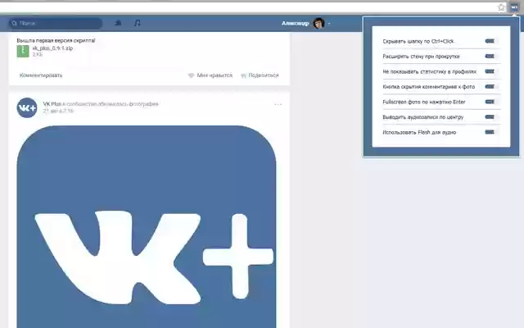Screen dimensions: 524x328
Task: Click the Поделиться button
Action: point(260,75)
